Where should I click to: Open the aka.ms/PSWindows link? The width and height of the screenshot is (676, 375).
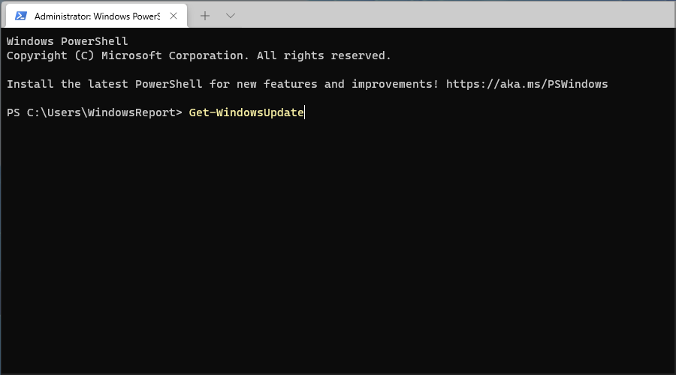[x=527, y=84]
